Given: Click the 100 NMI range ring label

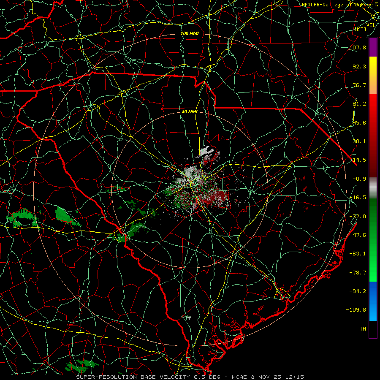Looking at the screenshot, I should click(190, 33).
